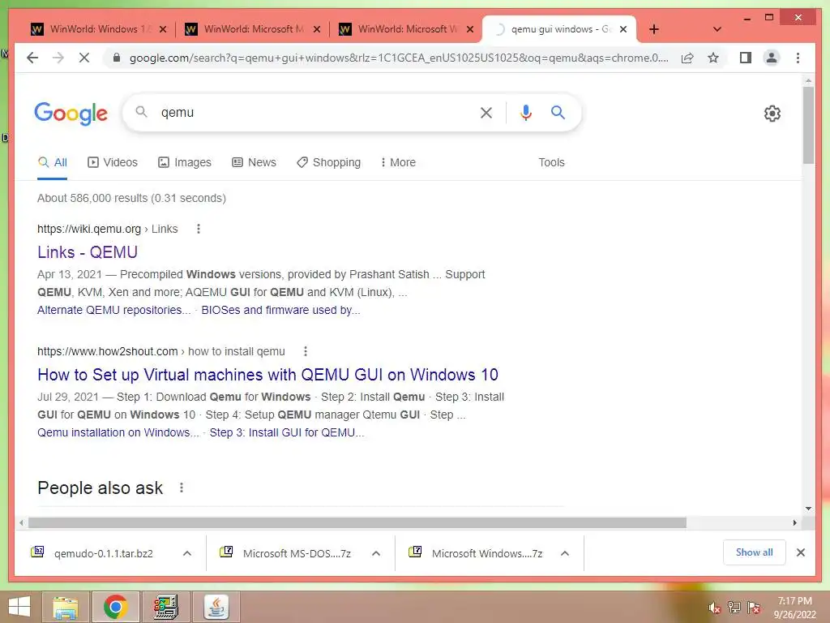The width and height of the screenshot is (830, 623).
Task: Close the qemu gui windows tab
Action: tap(623, 30)
